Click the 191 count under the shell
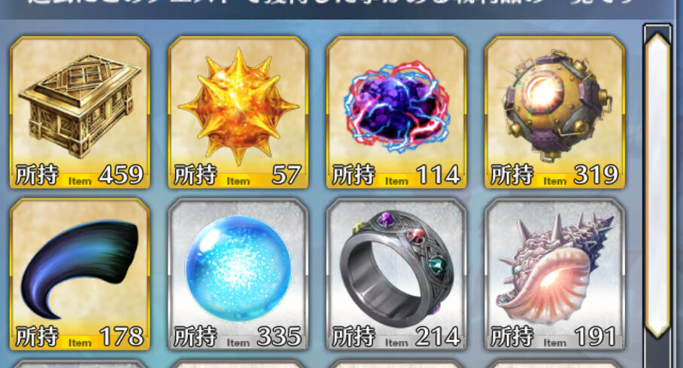Image resolution: width=683 pixels, height=368 pixels. (x=595, y=336)
